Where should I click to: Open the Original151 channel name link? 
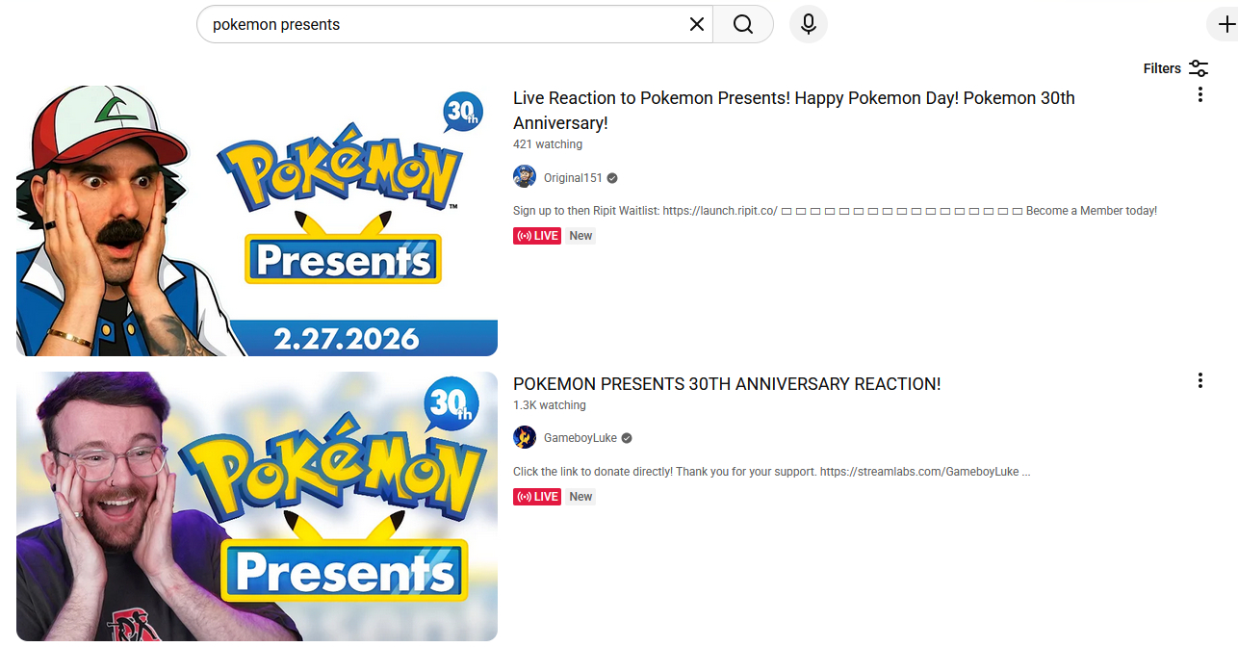tap(572, 178)
